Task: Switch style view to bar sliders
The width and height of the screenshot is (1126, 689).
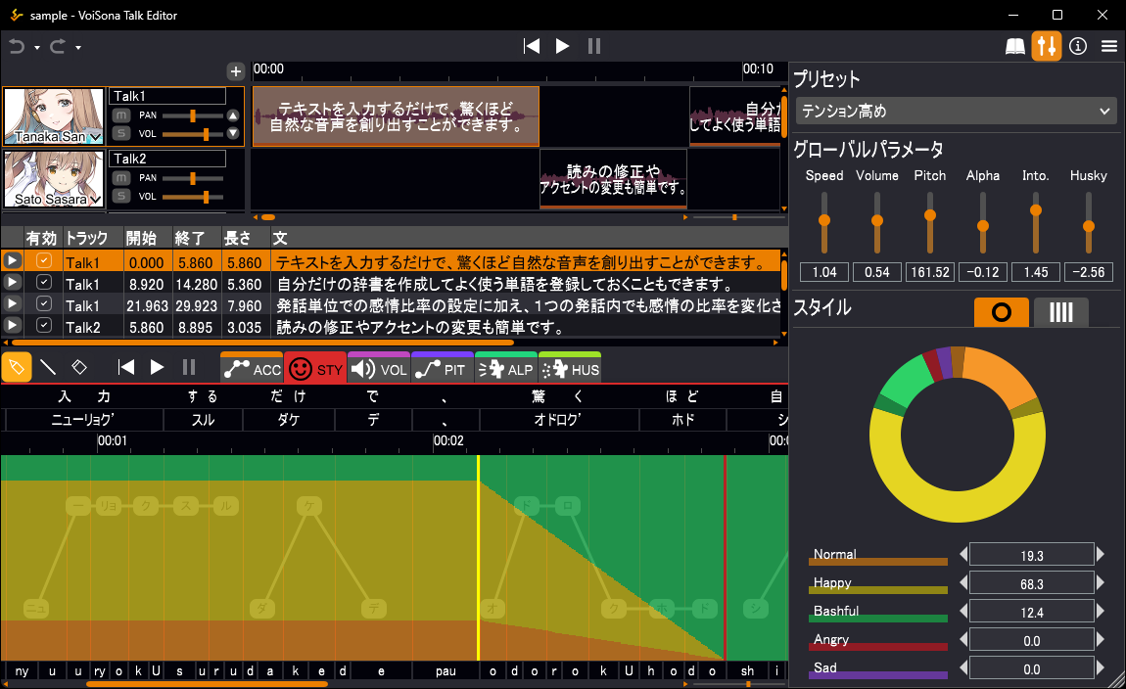Action: tap(1060, 312)
